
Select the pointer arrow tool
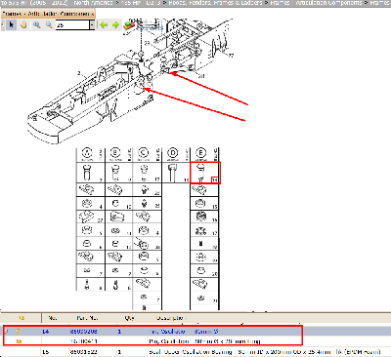coord(12,25)
